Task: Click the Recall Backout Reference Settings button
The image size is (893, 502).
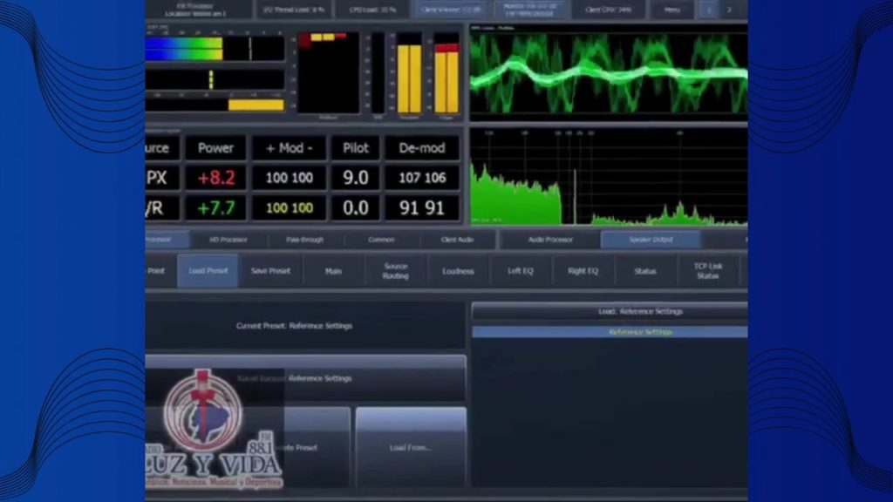Action: coord(305,378)
